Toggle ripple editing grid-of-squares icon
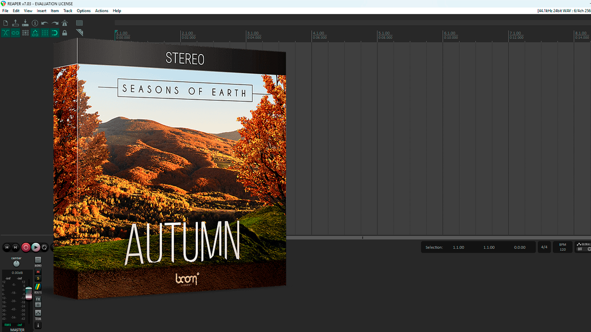This screenshot has height=332, width=591. pos(25,33)
